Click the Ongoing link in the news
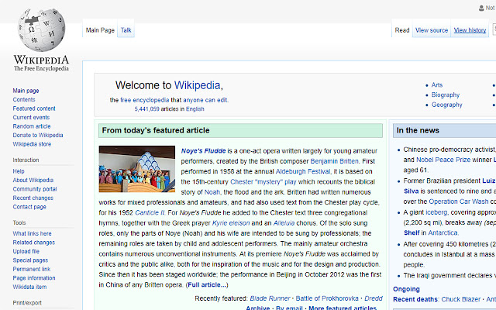This screenshot has width=496, height=310. click(406, 289)
